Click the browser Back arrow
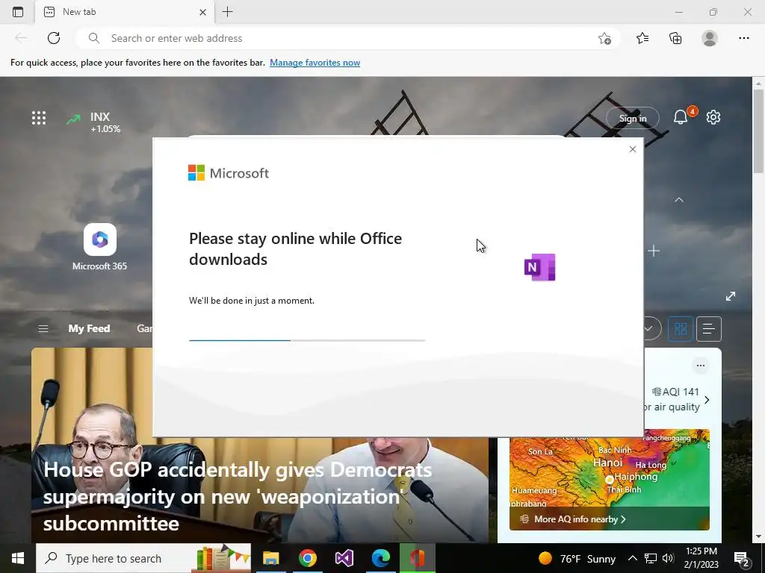Image resolution: width=765 pixels, height=573 pixels. tap(21, 38)
